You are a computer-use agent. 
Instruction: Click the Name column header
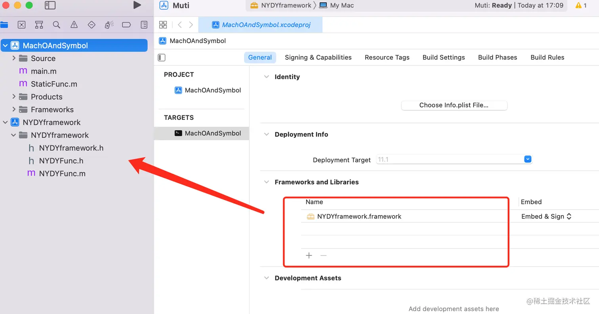coord(314,202)
